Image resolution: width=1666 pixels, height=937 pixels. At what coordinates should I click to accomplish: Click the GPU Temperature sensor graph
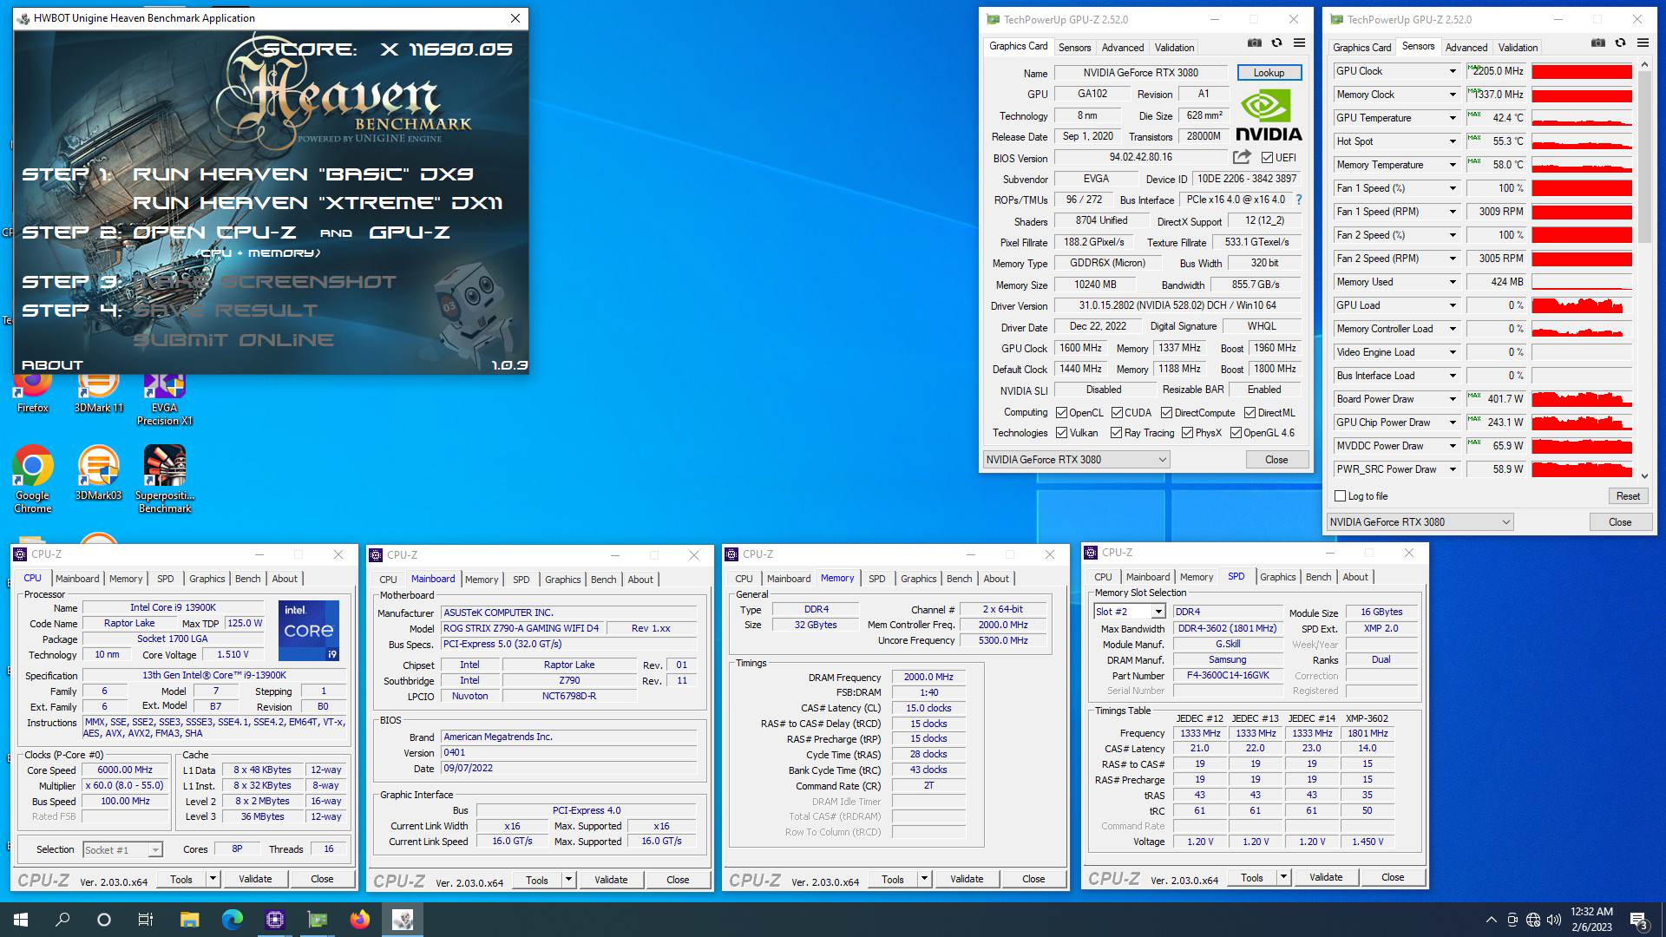tap(1582, 118)
